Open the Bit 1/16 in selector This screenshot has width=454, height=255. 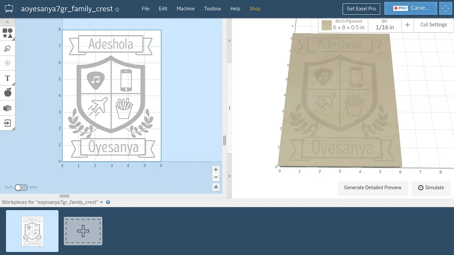(x=385, y=25)
